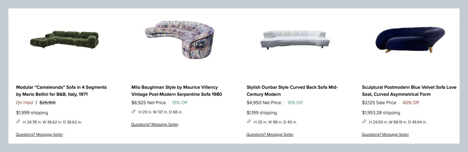
Task: Click the On Hold status label
Action: (x=25, y=103)
